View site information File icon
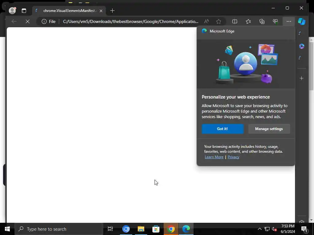Screen dimensions: 314x235 click(48, 21)
